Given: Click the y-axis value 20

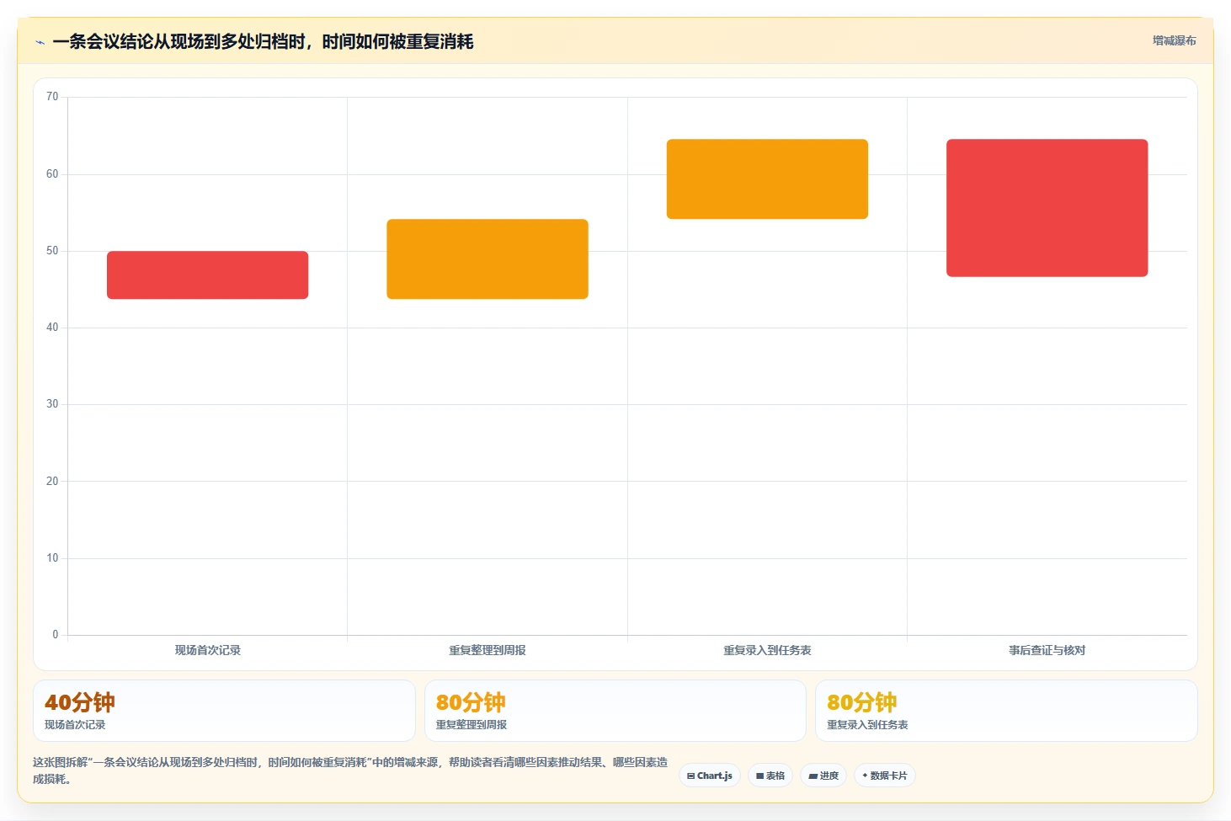Looking at the screenshot, I should click(x=52, y=482).
